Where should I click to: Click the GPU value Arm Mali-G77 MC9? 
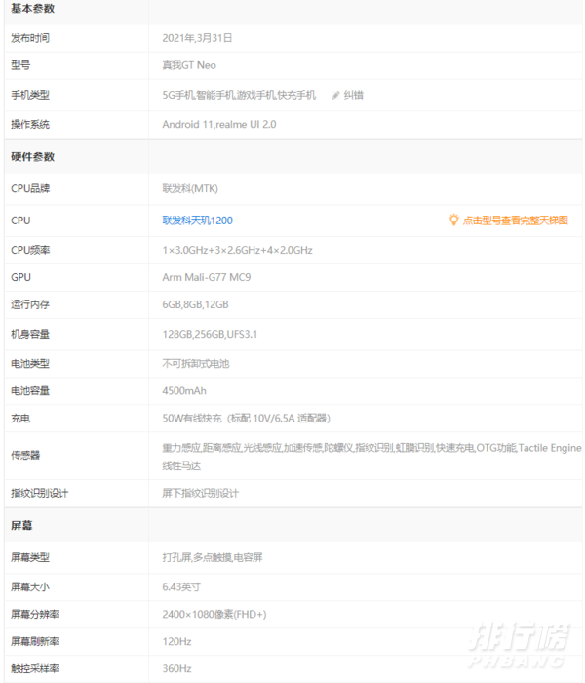[207, 277]
